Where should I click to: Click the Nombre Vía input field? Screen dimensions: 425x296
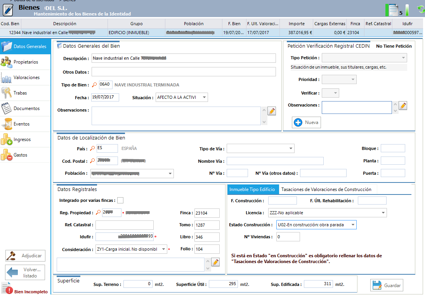(x=275, y=161)
